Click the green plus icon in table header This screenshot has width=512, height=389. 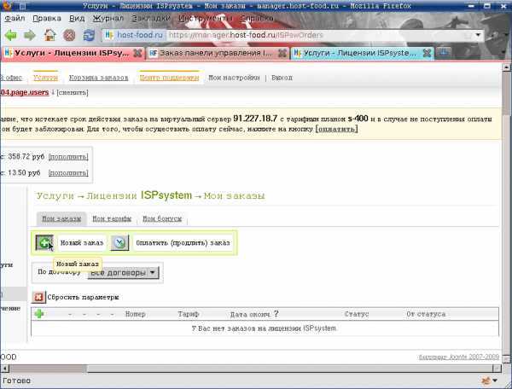[x=39, y=314]
